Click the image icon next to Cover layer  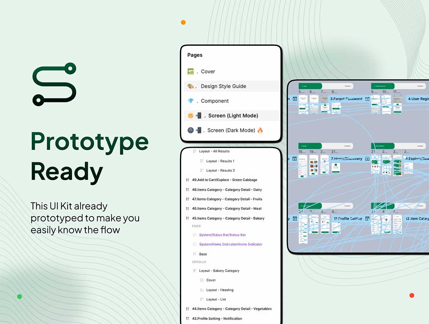click(x=202, y=280)
